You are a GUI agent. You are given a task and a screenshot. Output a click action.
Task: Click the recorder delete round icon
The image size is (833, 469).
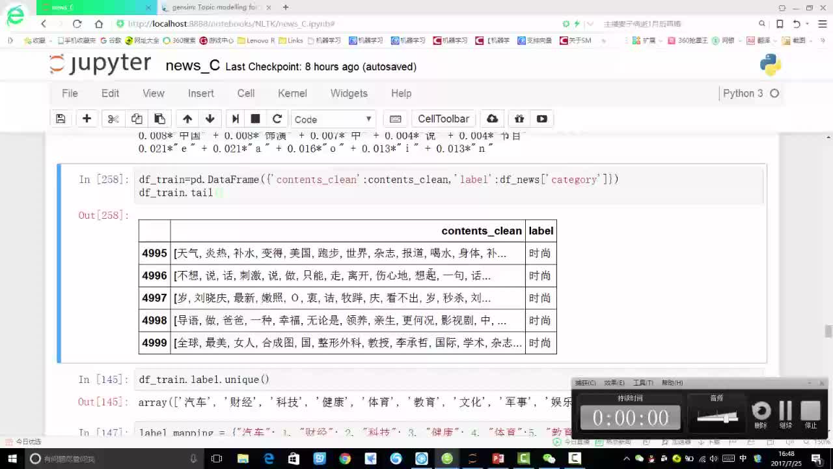(761, 411)
